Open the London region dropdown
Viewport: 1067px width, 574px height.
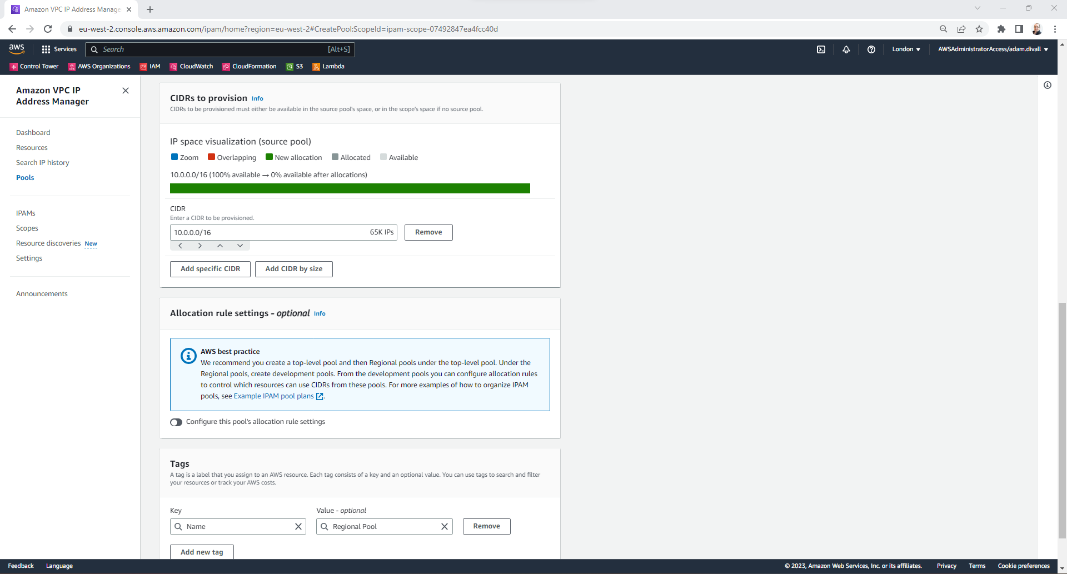tap(906, 49)
